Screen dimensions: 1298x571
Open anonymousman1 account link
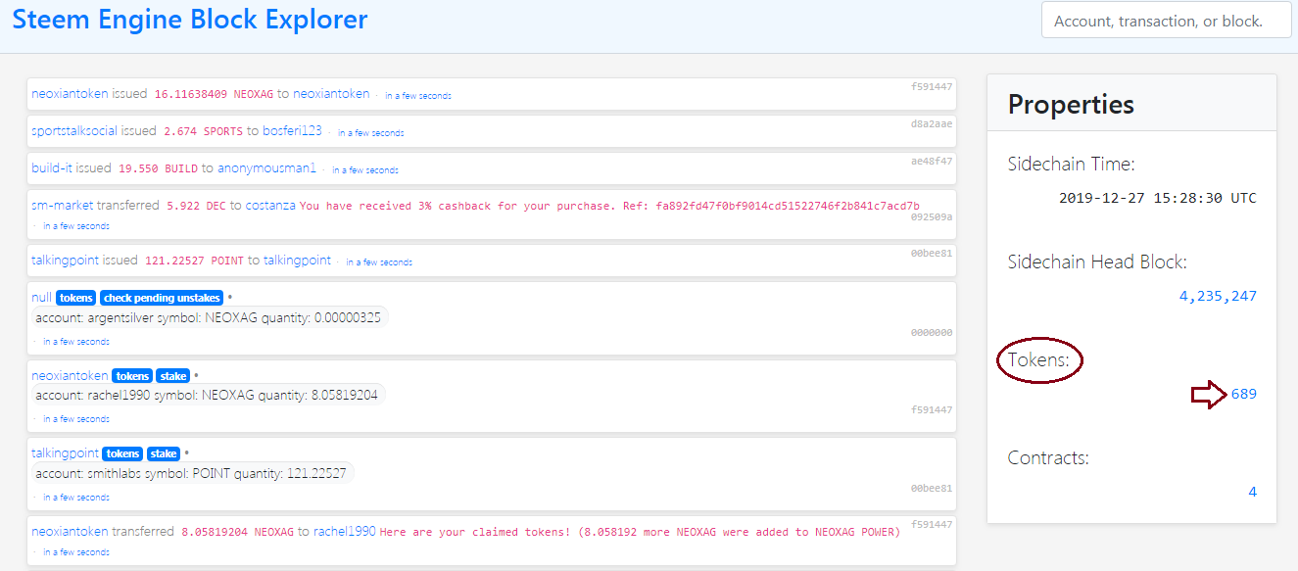point(266,168)
